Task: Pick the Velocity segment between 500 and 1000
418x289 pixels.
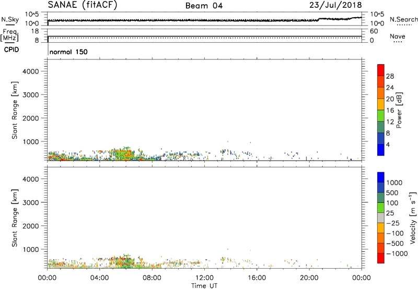Action: coord(381,187)
